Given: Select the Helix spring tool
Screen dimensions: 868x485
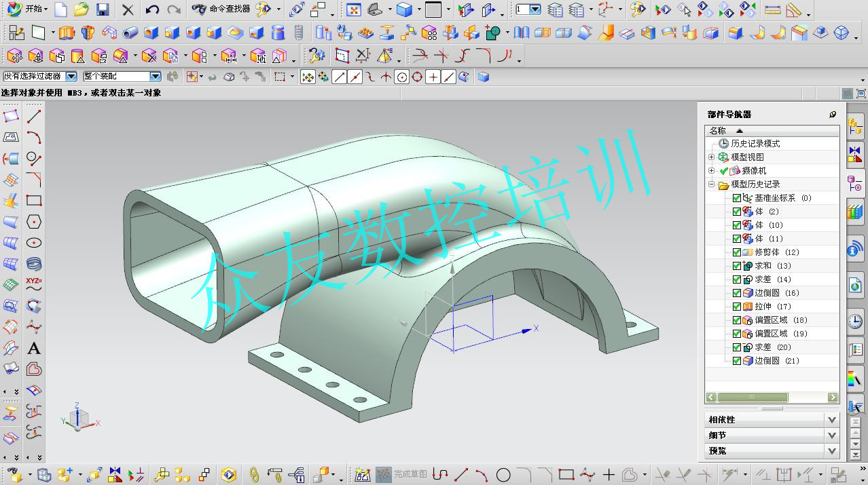Looking at the screenshot, I should 34,264.
